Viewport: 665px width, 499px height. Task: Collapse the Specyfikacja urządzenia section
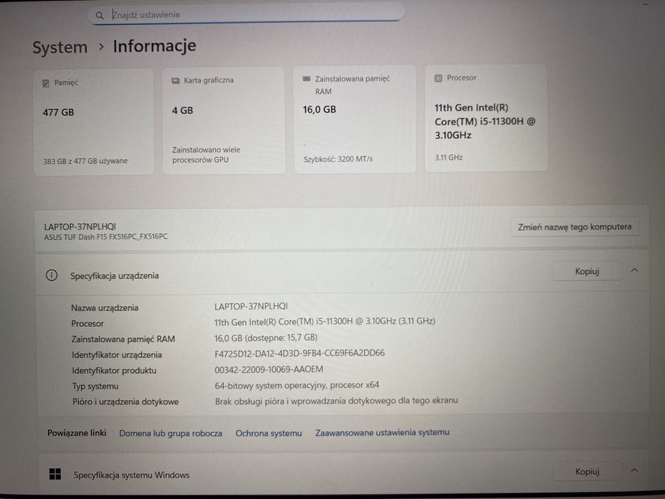coord(634,270)
